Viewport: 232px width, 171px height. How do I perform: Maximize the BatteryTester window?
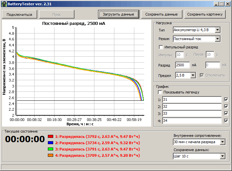point(222,4)
